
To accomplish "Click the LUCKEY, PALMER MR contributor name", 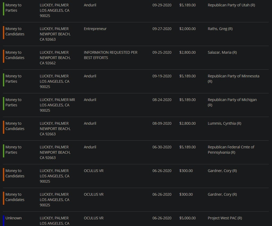I will [x=57, y=100].
